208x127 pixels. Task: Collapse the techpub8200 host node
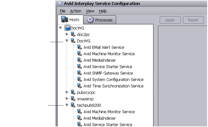click(67, 105)
